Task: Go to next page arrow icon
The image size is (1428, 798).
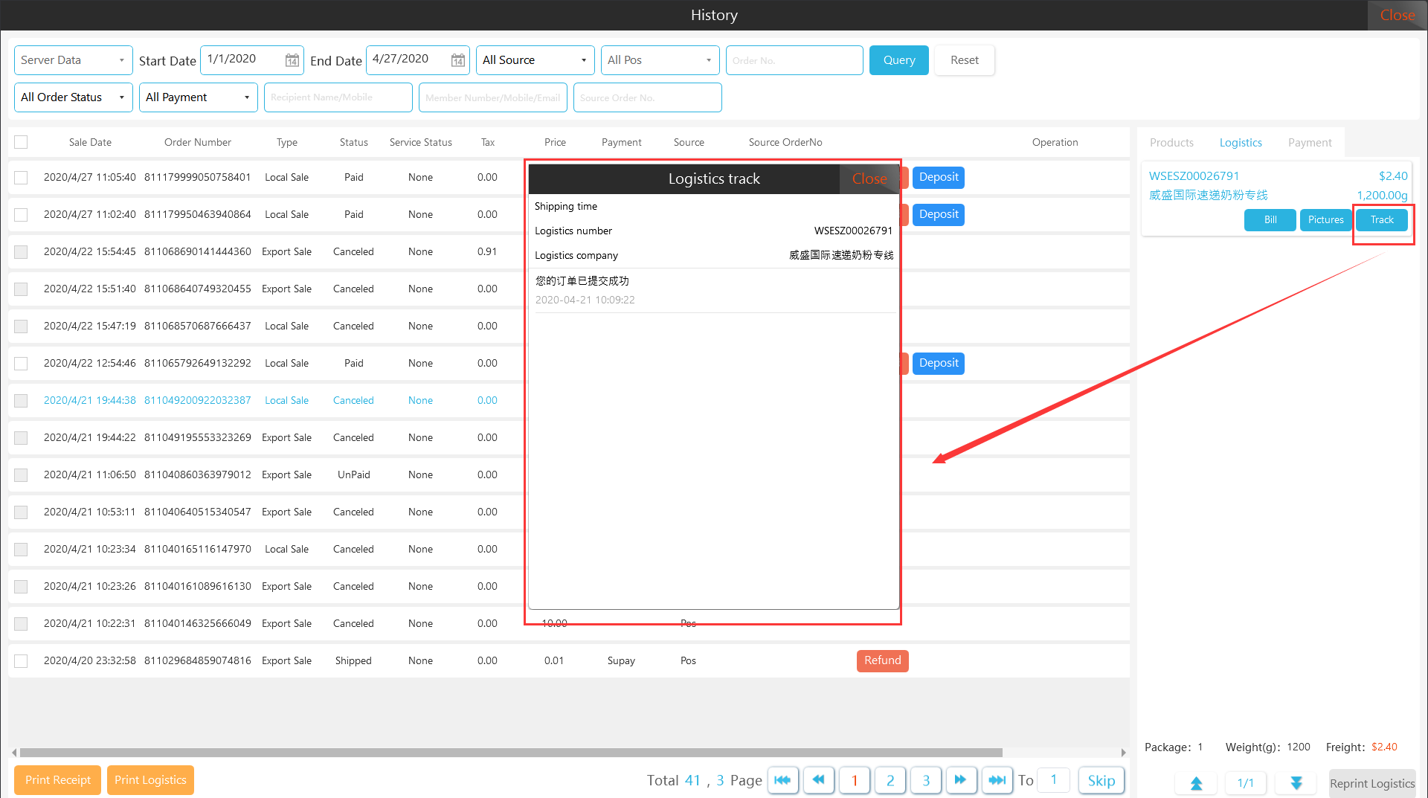Action: (x=960, y=780)
